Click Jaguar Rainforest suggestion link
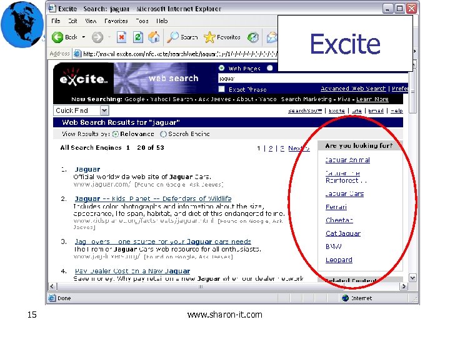This screenshot has width=450, height=337. click(345, 177)
